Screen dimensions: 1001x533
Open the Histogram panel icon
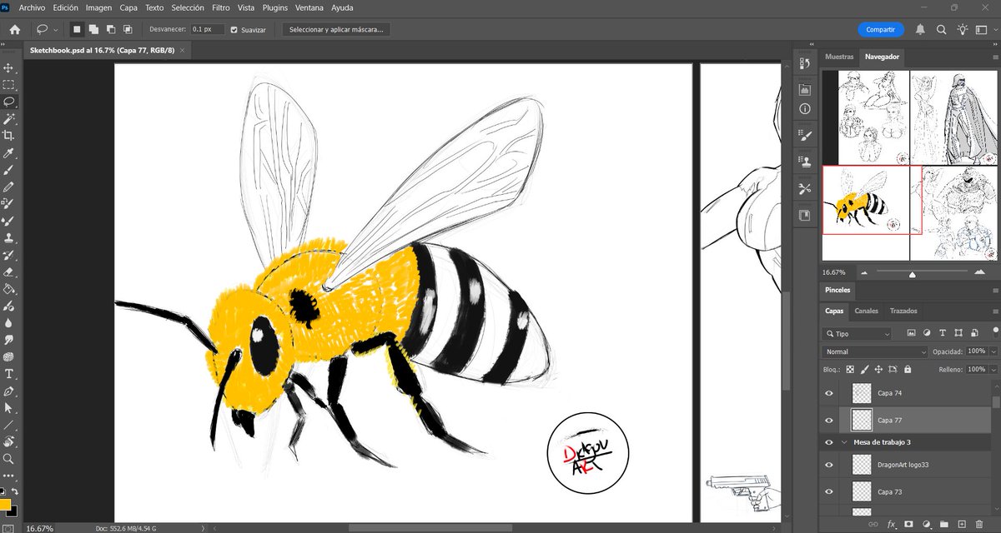click(804, 89)
